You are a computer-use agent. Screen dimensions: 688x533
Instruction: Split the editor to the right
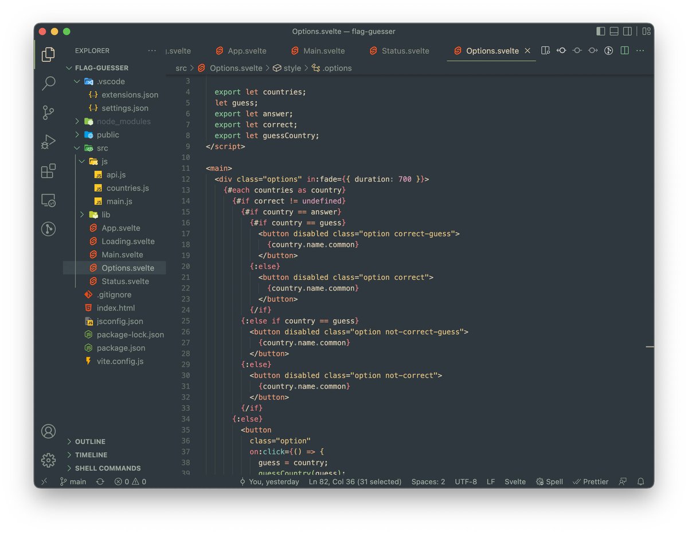point(624,50)
